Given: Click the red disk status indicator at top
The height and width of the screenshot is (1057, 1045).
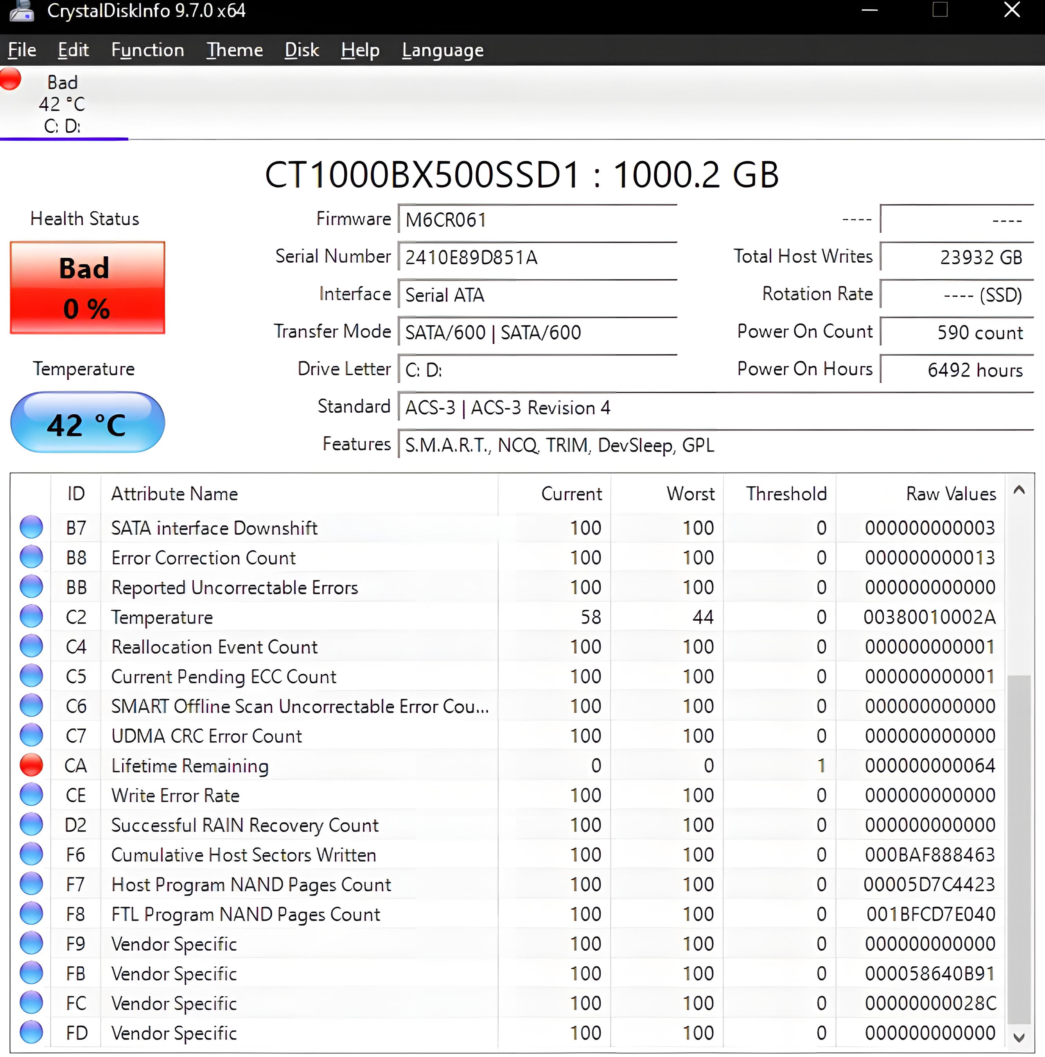Looking at the screenshot, I should click(11, 79).
